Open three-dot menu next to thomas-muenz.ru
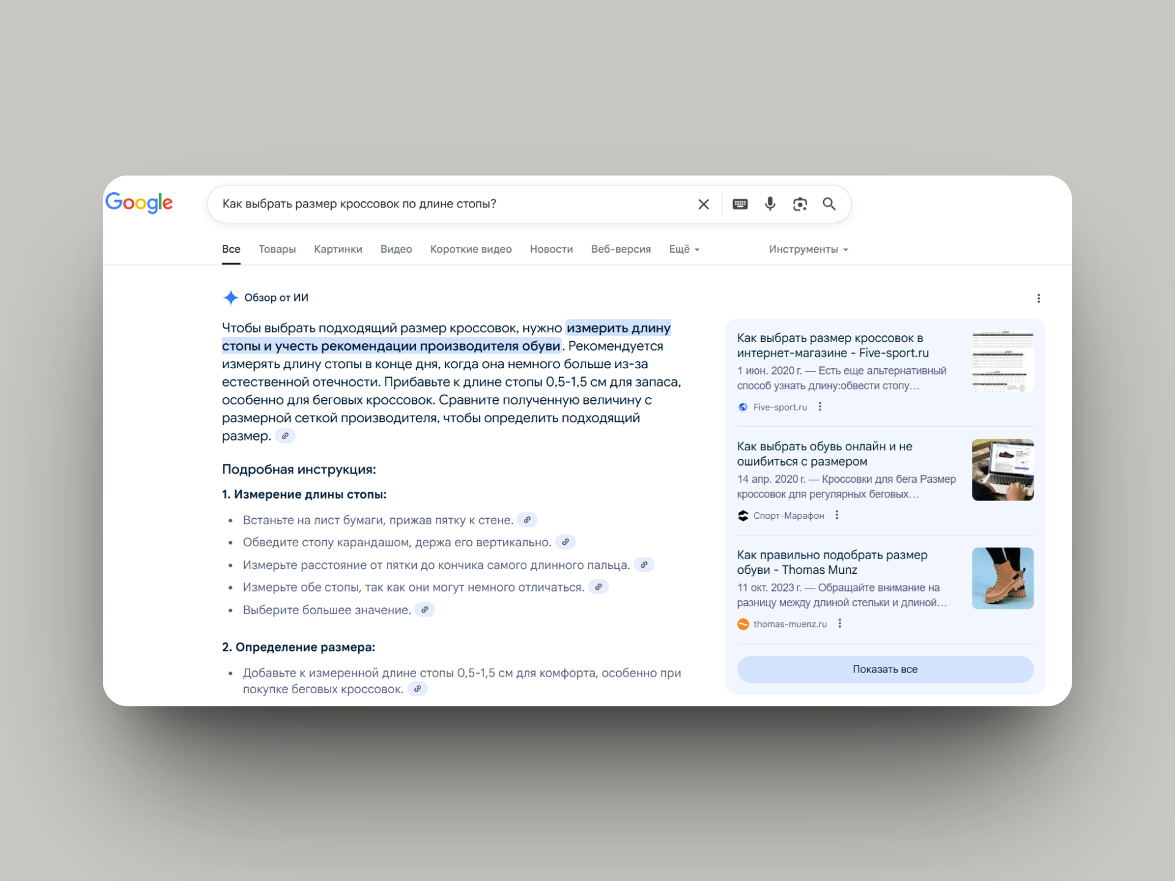The height and width of the screenshot is (881, 1175). tap(840, 623)
